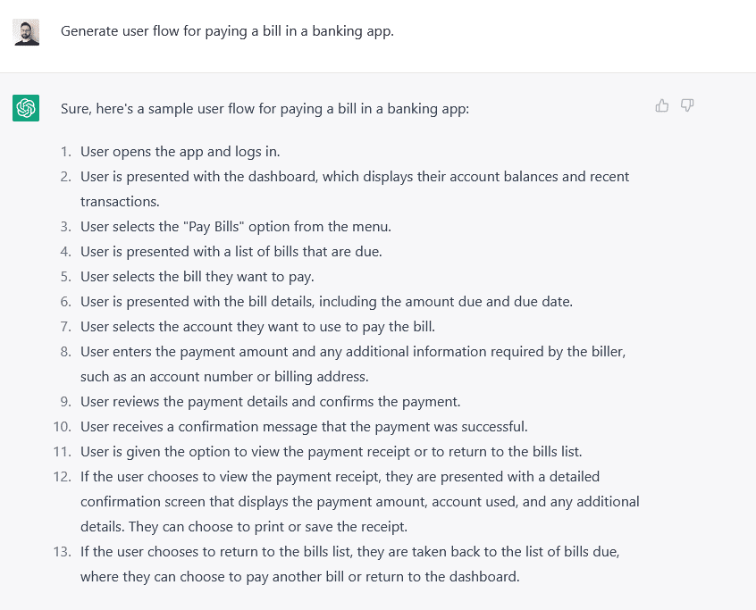Click the 'billing address' line in step 8
Image resolution: width=756 pixels, height=610 pixels.
(x=224, y=377)
